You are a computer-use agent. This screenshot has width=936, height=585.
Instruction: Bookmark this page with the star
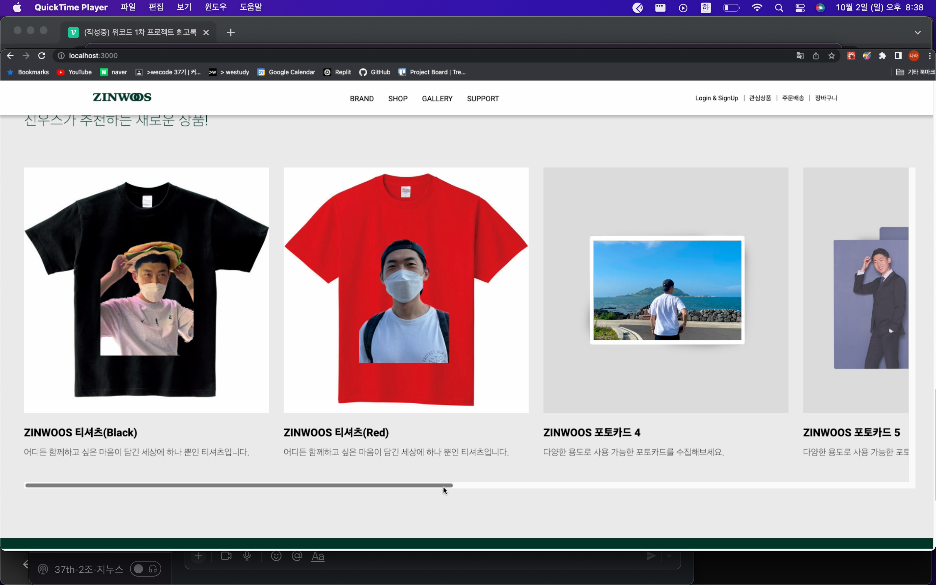832,56
